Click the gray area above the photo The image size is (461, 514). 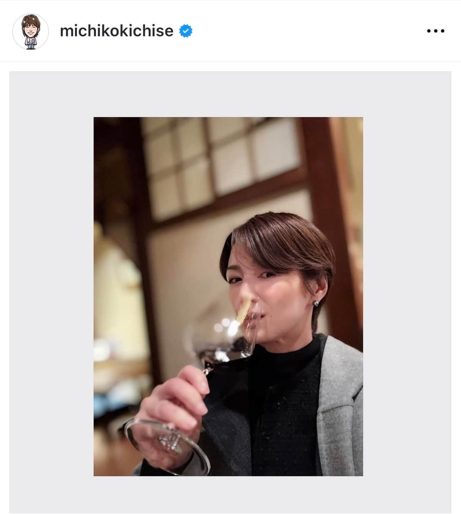tap(230, 94)
